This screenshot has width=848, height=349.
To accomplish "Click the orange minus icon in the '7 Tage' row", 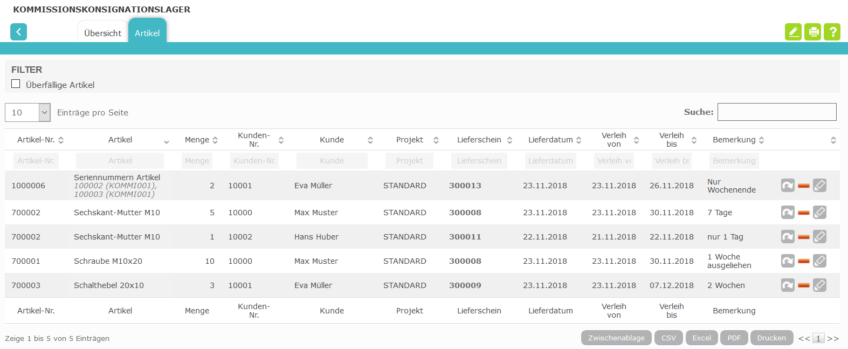I will pyautogui.click(x=804, y=213).
